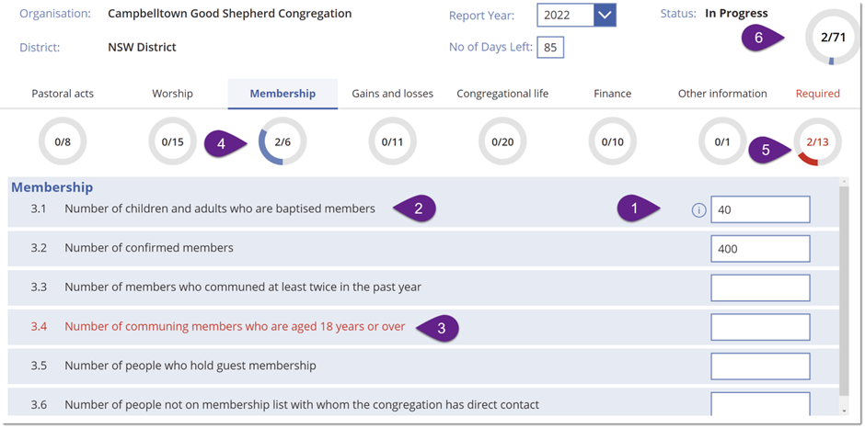The height and width of the screenshot is (428, 865).
Task: Click the baptised members field showing 40
Action: click(x=760, y=209)
